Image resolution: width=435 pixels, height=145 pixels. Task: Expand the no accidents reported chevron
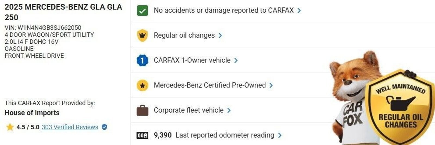click(x=299, y=11)
